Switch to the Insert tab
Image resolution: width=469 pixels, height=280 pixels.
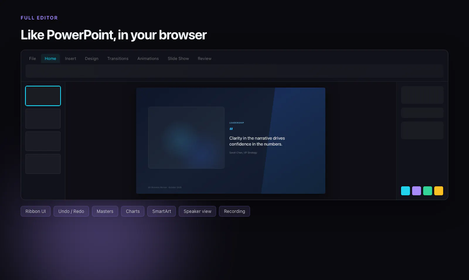pyautogui.click(x=70, y=59)
